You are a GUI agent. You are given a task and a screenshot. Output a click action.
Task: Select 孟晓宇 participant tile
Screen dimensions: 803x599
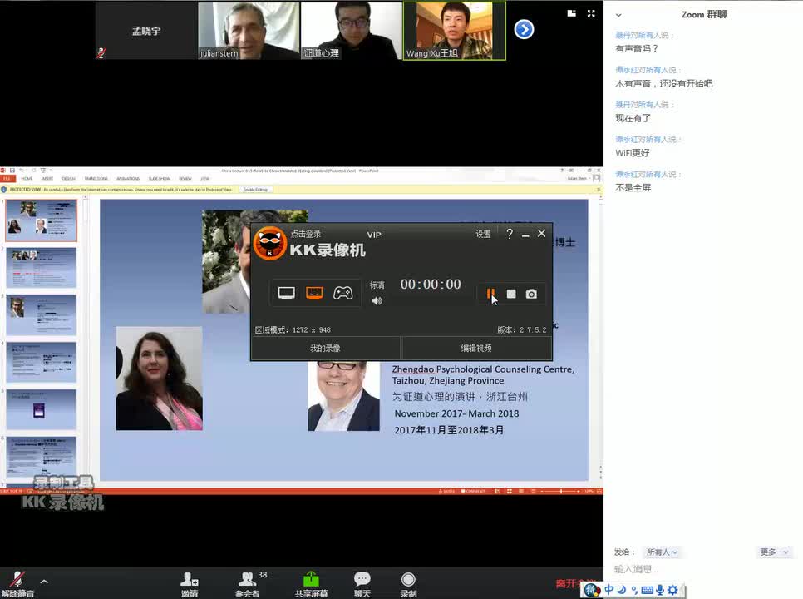click(146, 31)
